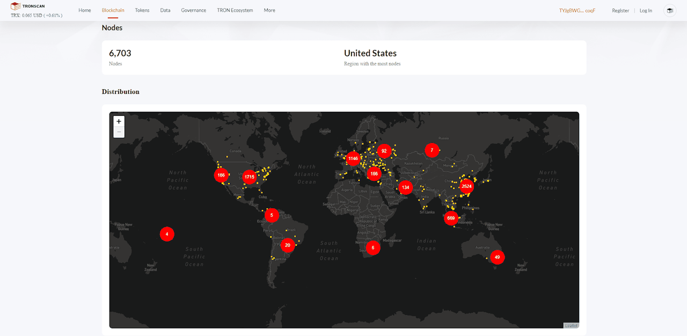Click the Log In link
687x336 pixels.
646,10
